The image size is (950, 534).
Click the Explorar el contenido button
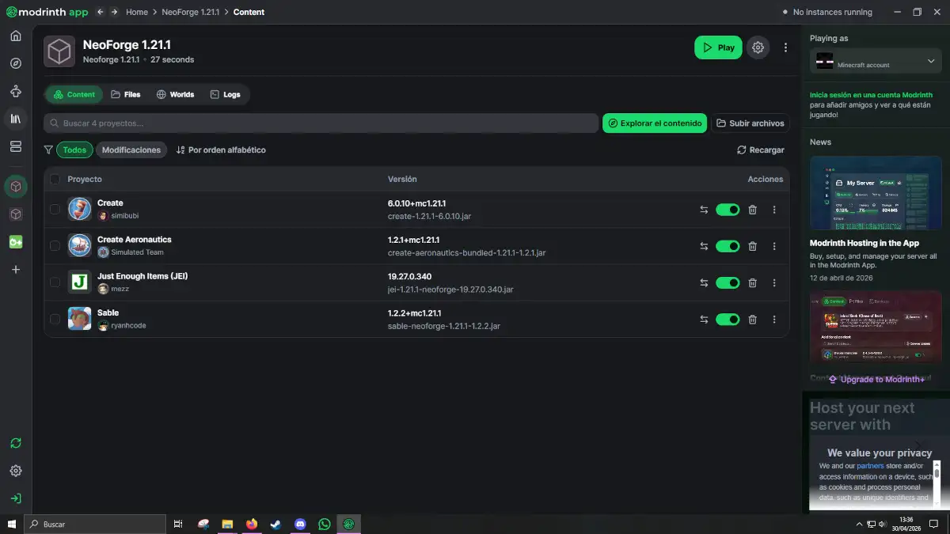point(655,123)
